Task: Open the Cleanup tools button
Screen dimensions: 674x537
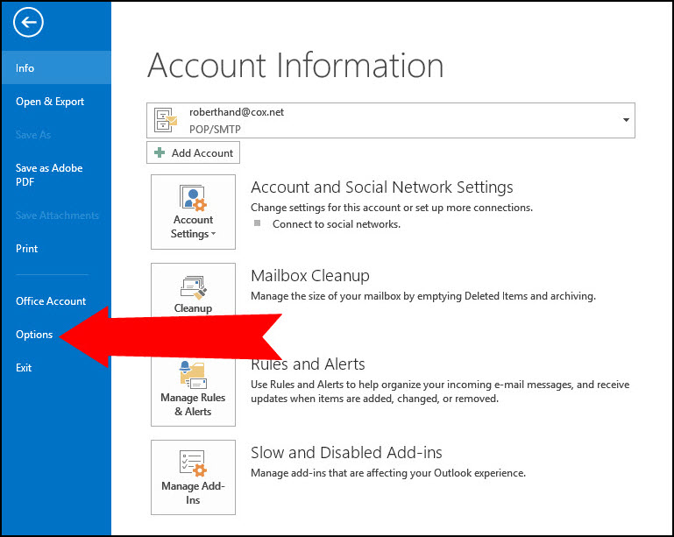Action: coord(193,291)
